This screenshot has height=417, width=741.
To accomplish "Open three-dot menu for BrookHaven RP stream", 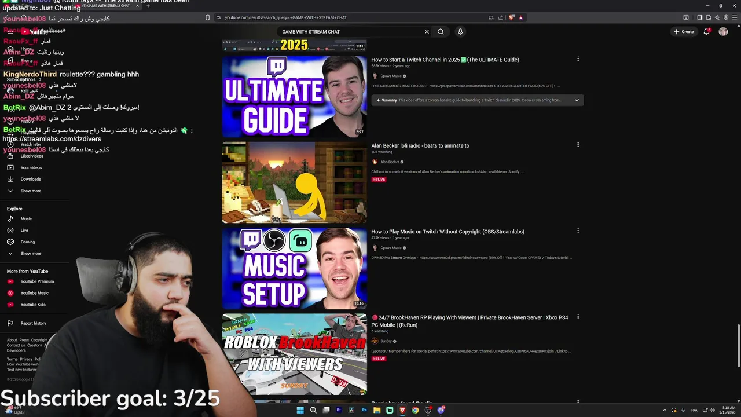I will tap(578, 317).
